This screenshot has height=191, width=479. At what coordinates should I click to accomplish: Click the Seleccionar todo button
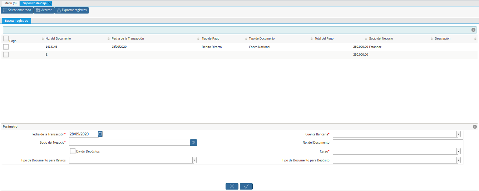[17, 10]
